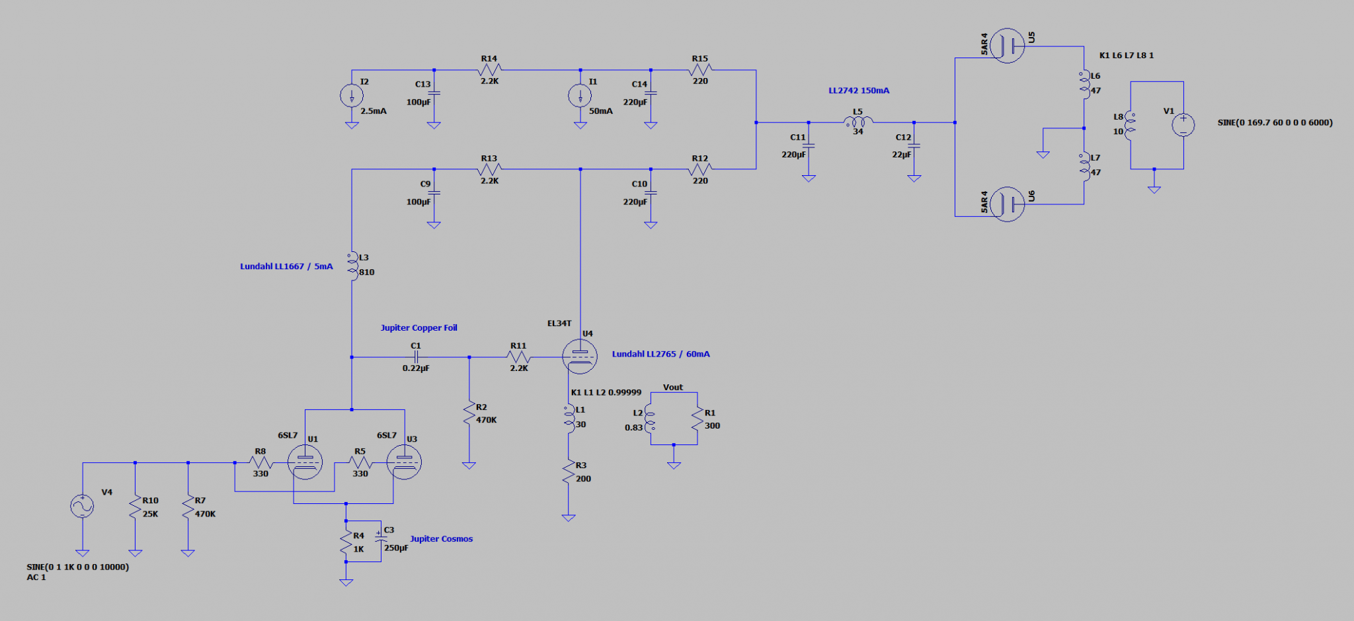Screen dimensions: 1354x621
Task: Click the L3 810 inductor symbol
Action: coord(351,265)
